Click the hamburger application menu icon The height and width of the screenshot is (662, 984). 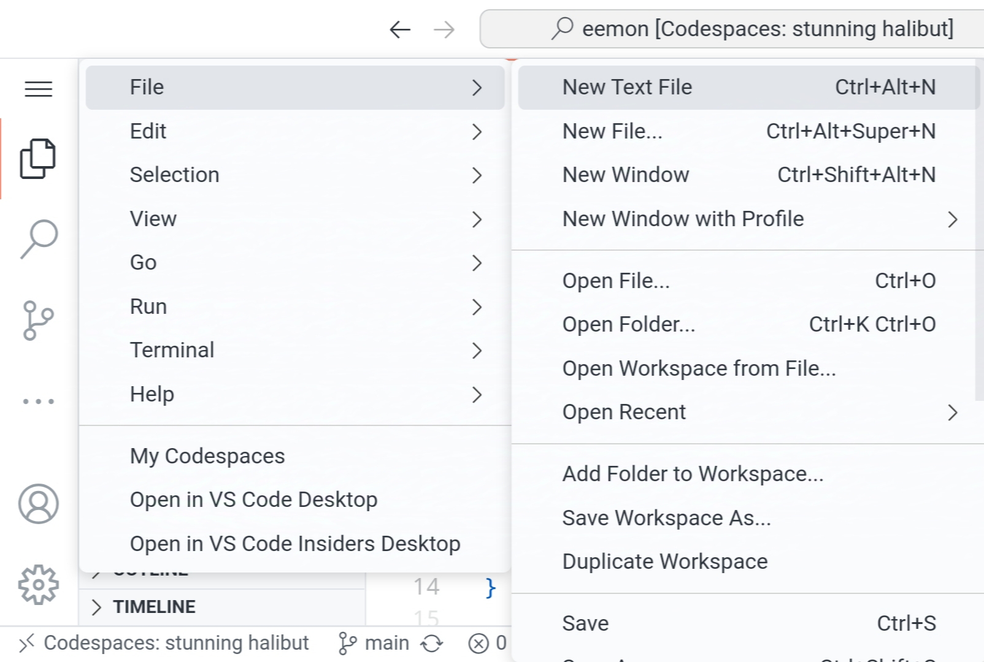pyautogui.click(x=38, y=89)
